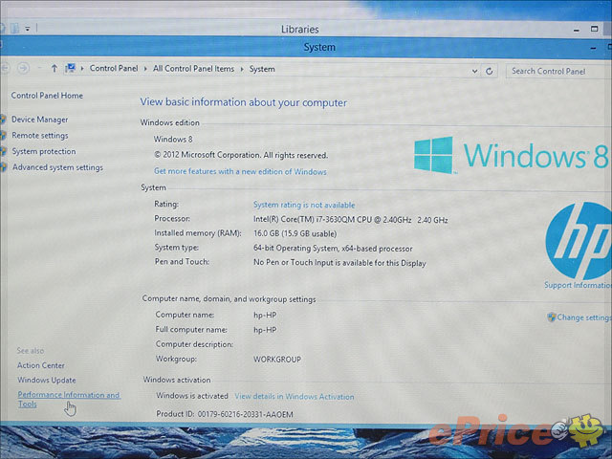Open Windows Update from See also
Viewport: 612px width, 459px height.
(46, 380)
